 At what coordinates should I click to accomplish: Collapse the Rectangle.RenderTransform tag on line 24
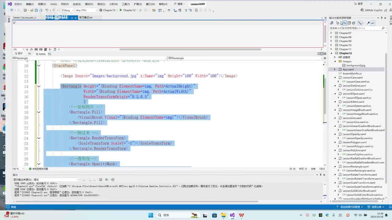coord(39,138)
